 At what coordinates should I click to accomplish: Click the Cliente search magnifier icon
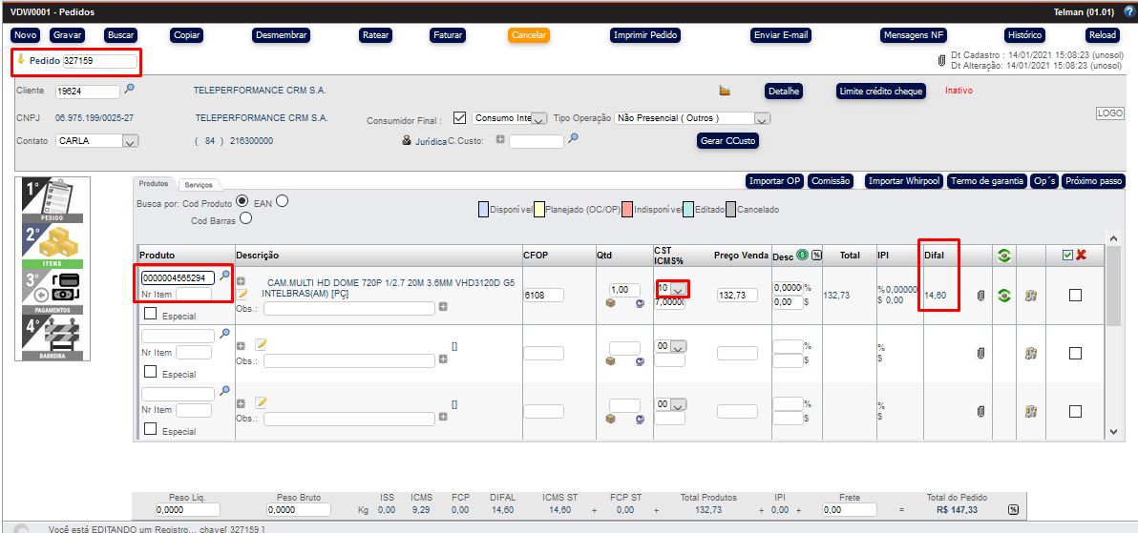[x=130, y=90]
